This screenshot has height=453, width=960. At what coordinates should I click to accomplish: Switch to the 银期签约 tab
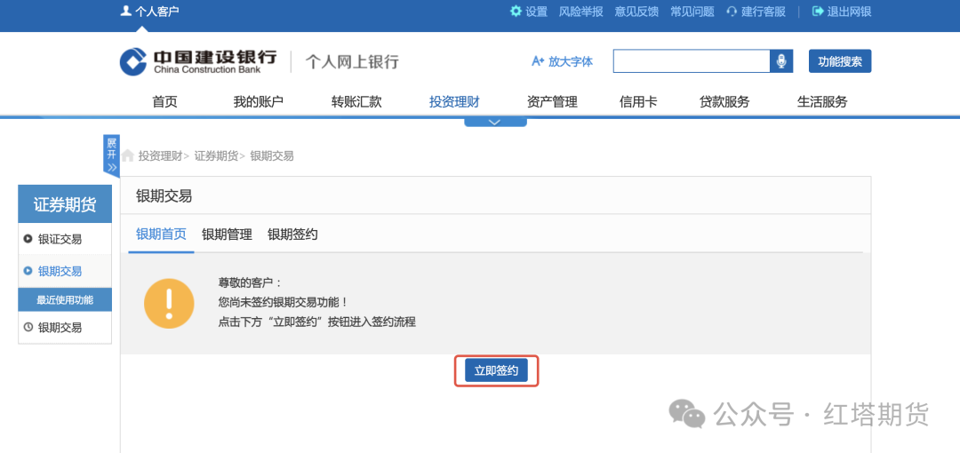point(292,234)
